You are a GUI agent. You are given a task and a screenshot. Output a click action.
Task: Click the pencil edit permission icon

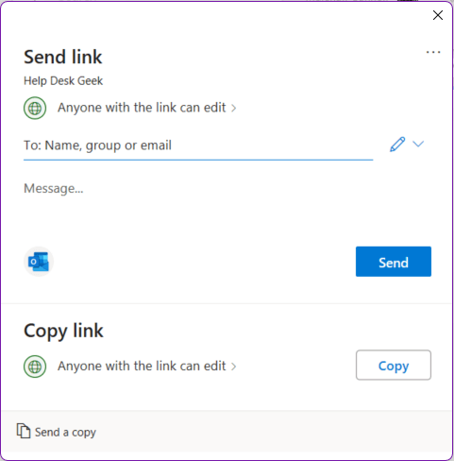pos(397,145)
